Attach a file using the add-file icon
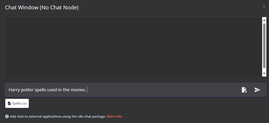Image resolution: width=269 pixels, height=123 pixels. coord(244,90)
